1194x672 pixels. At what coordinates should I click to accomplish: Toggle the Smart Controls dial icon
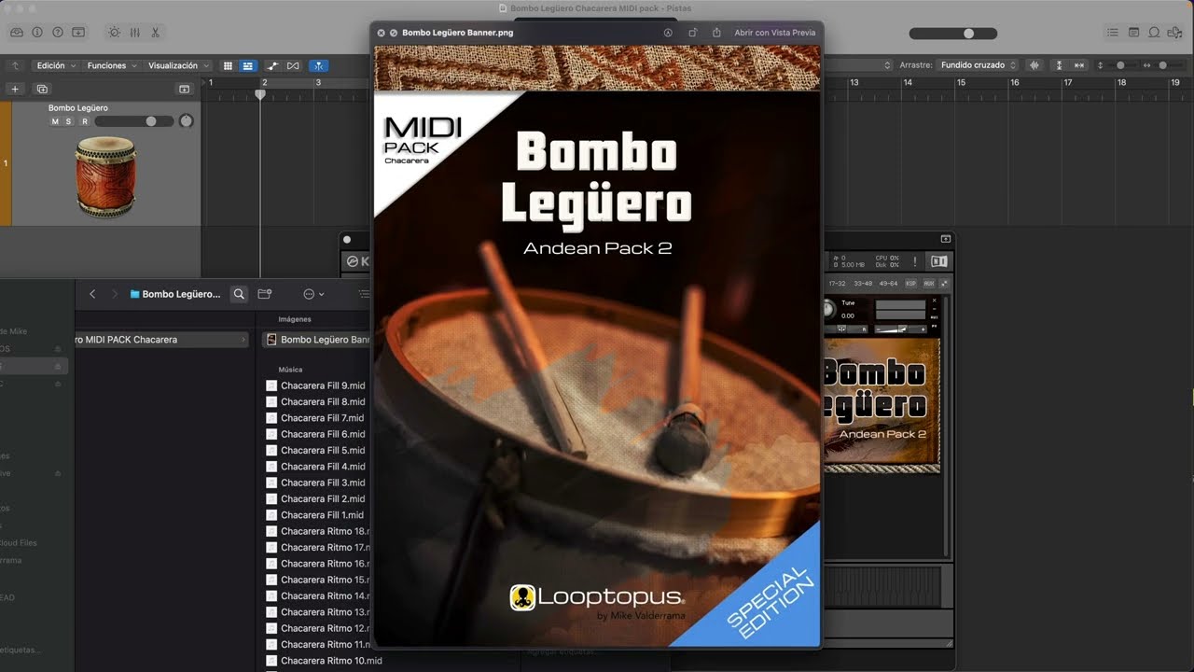click(x=114, y=32)
